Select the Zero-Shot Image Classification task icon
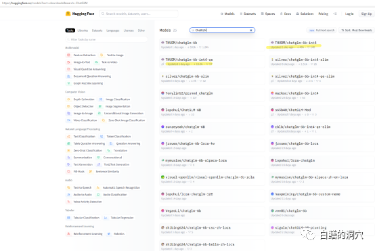 pos(104,120)
